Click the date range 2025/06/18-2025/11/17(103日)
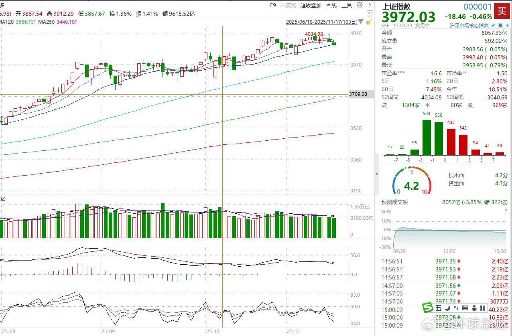512x336 pixels. [x=321, y=22]
